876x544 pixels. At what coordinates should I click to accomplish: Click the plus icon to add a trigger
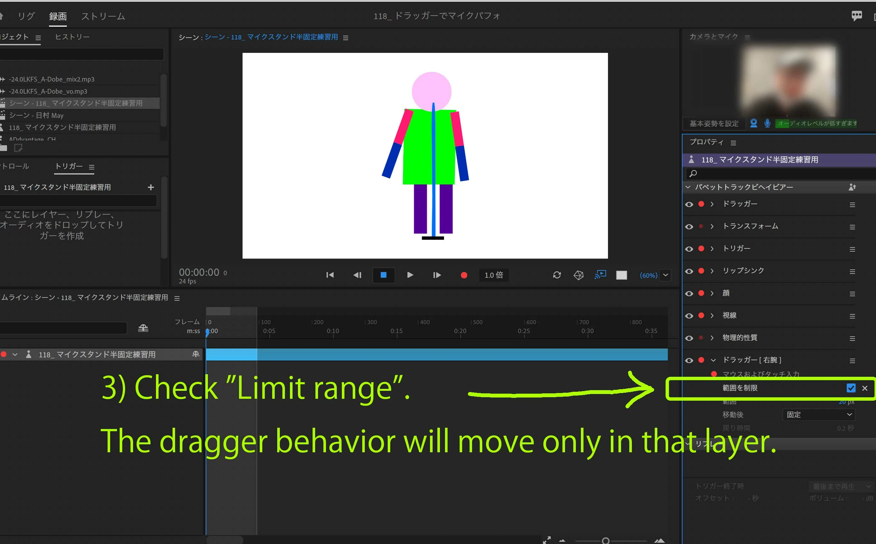[x=151, y=187]
